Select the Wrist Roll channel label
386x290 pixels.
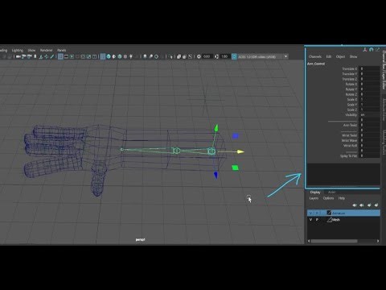pos(350,146)
